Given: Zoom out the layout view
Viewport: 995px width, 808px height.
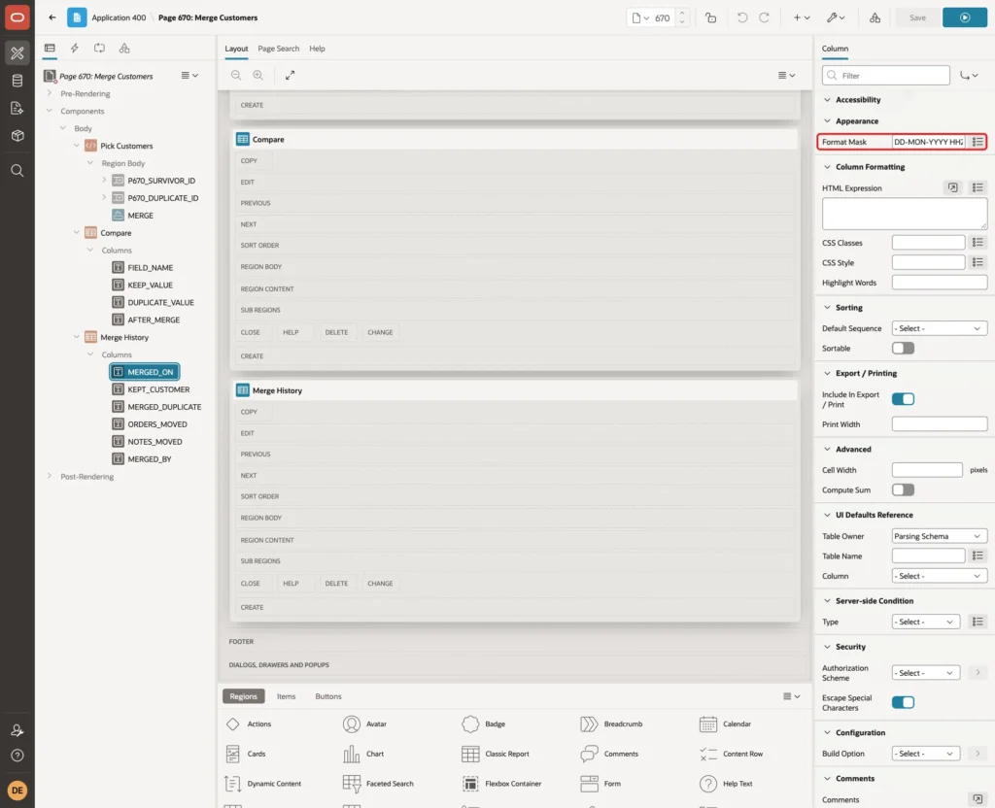Looking at the screenshot, I should click(236, 75).
